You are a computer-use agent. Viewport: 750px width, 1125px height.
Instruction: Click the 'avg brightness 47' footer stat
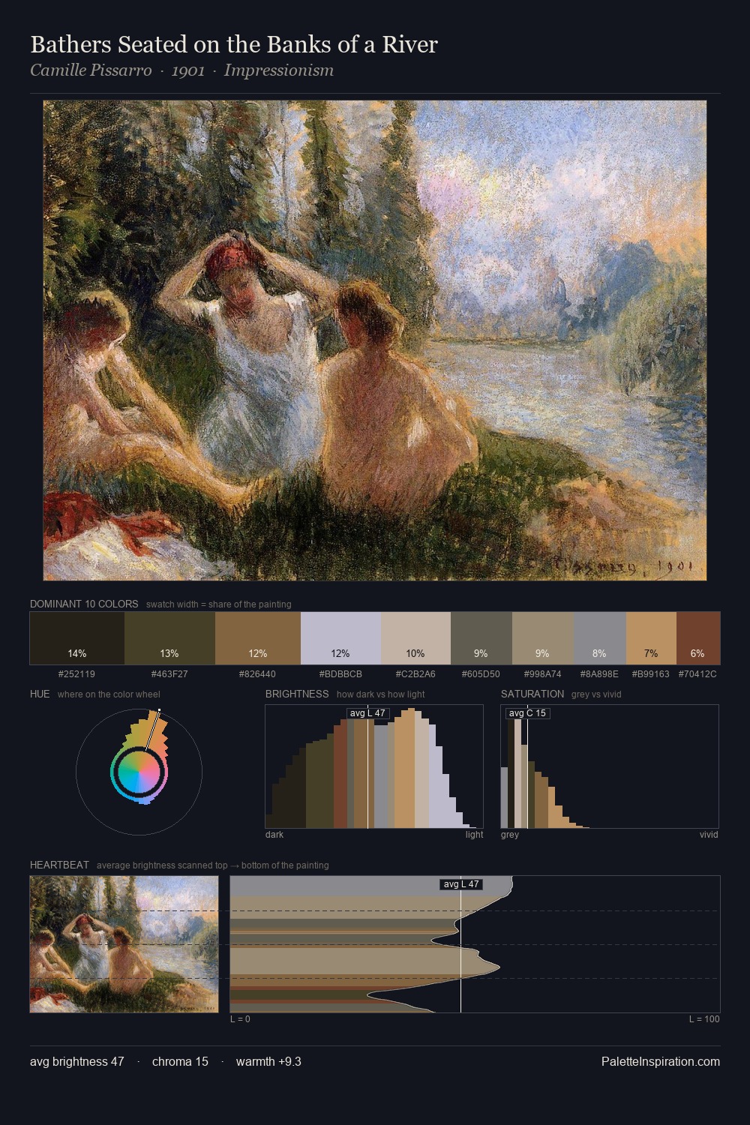tap(77, 1061)
